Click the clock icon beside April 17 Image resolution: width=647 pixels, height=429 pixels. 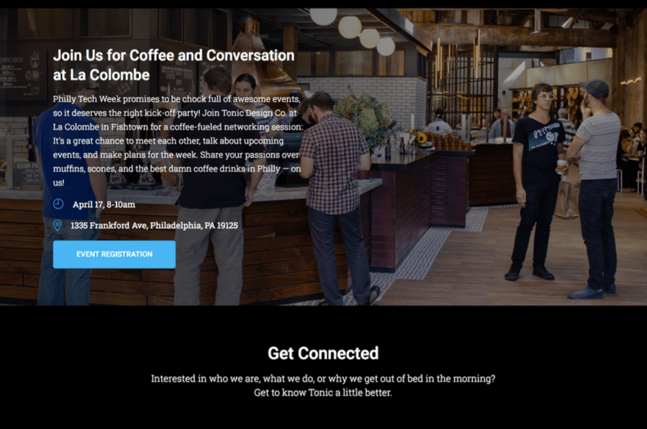pyautogui.click(x=58, y=204)
